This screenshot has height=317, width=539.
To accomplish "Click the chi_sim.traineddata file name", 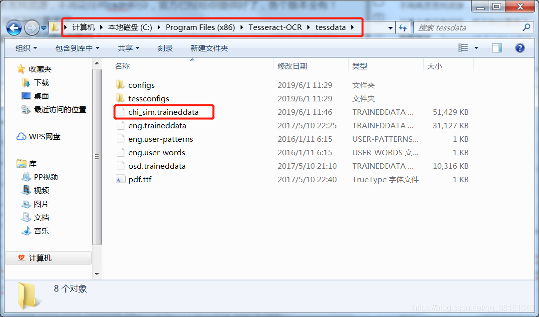I will [163, 112].
